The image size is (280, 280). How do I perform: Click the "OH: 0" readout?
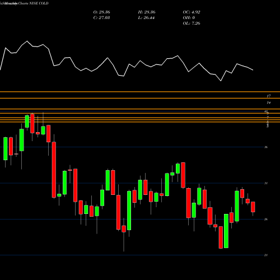[189, 18]
